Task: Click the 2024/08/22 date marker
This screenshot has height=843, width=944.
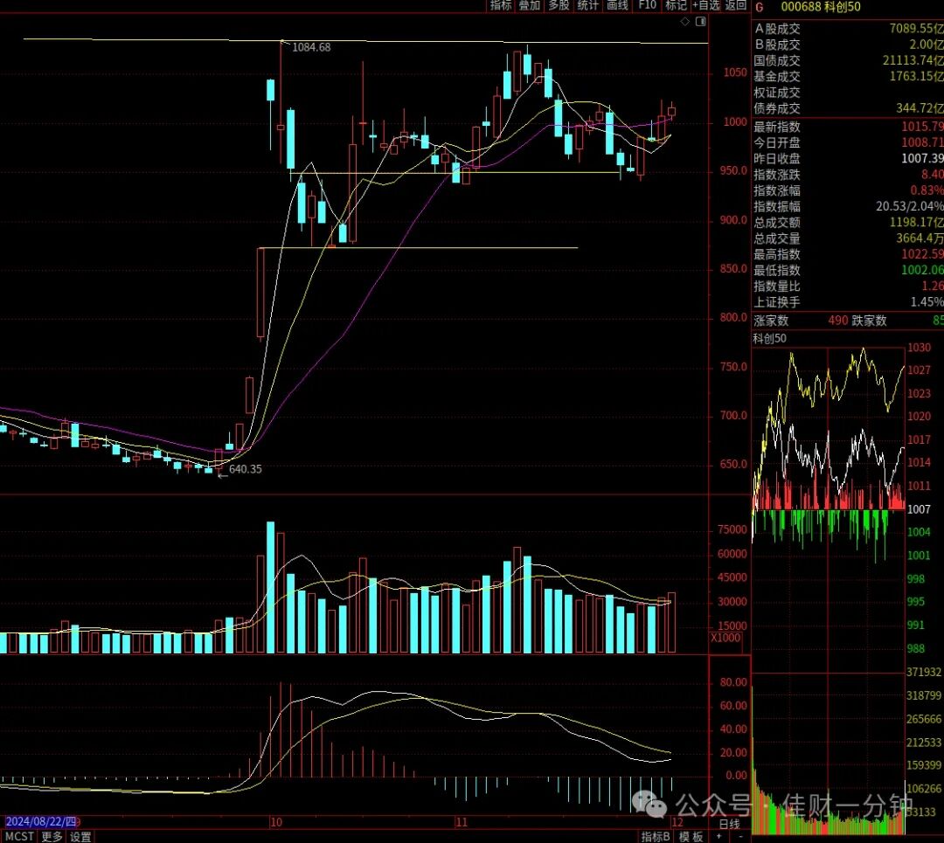Action: pos(40,822)
